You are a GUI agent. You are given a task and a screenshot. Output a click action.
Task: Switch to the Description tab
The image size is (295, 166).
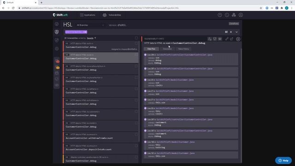click(167, 49)
